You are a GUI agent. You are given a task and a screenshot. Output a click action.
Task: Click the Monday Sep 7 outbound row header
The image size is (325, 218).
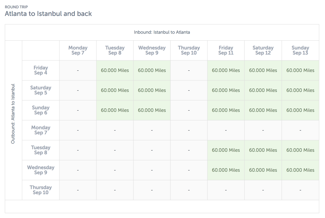point(41,130)
